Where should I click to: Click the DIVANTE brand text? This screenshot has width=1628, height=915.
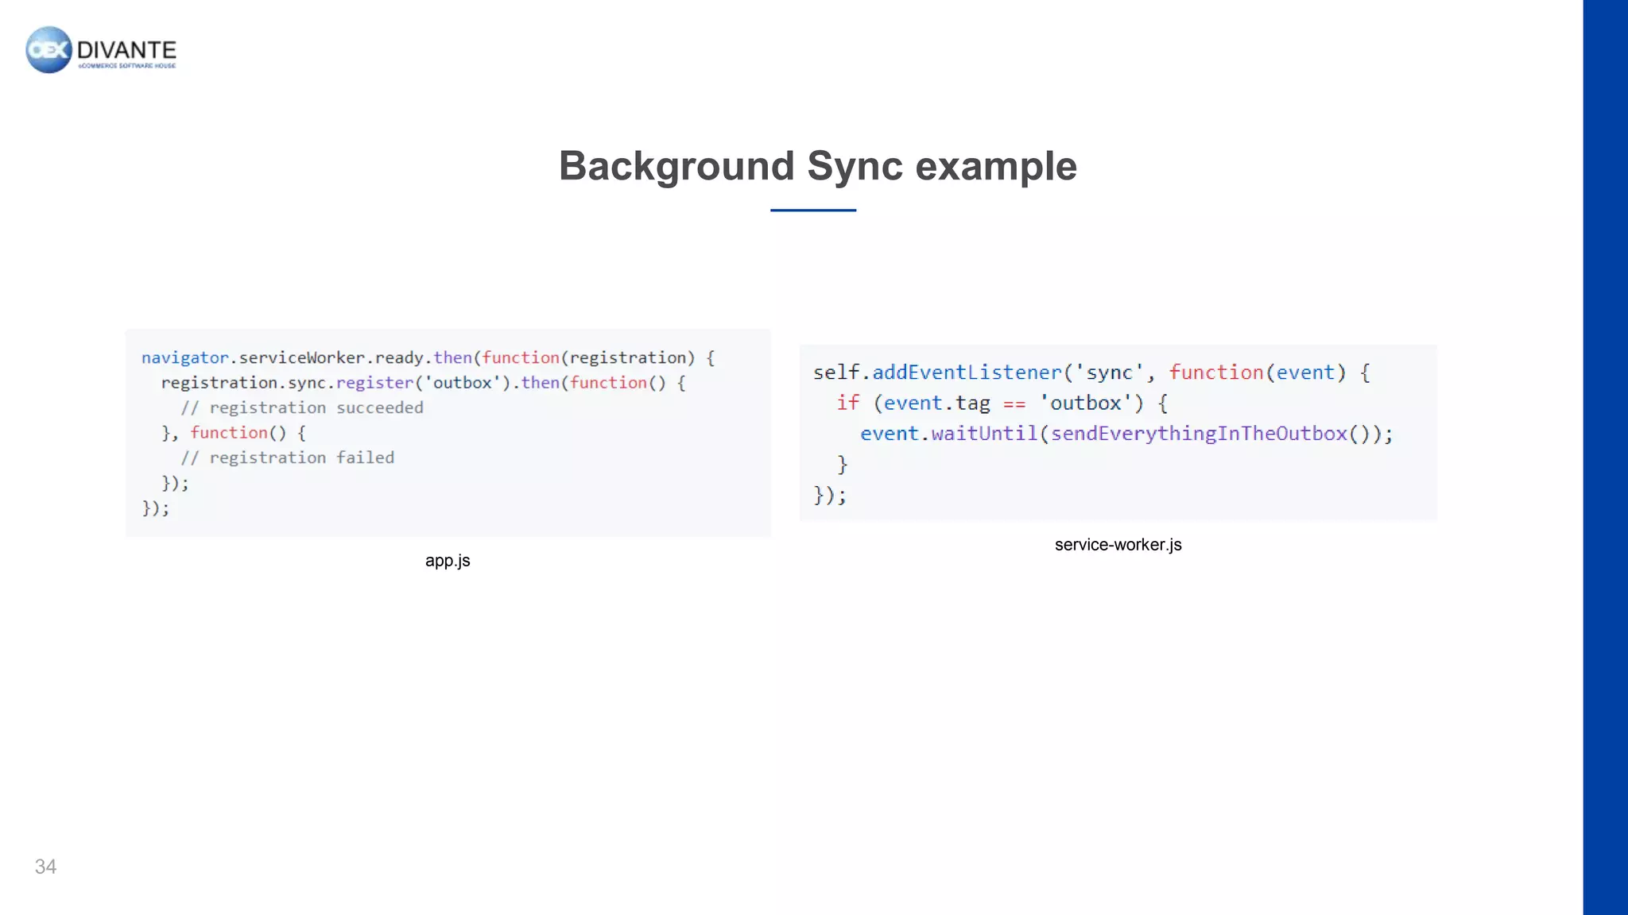(x=126, y=50)
